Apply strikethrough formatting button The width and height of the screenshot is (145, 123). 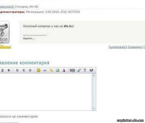pos(9,70)
